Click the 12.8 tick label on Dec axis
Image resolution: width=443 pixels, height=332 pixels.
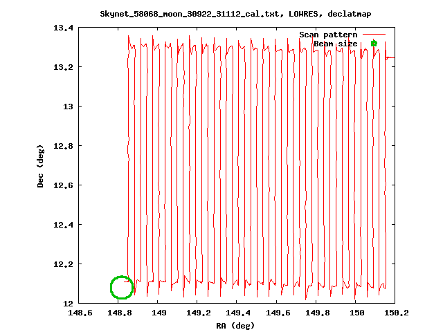(66, 146)
